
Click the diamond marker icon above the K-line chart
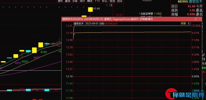pos(107,5)
